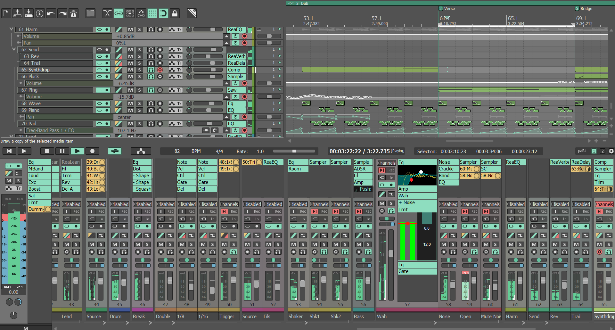Screen dimensions: 615x330
Task: Go to start of project
Action: tap(9, 151)
